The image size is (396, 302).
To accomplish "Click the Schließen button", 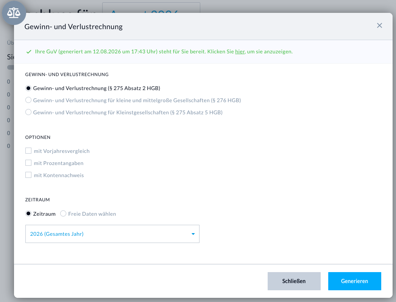I will 294,281.
